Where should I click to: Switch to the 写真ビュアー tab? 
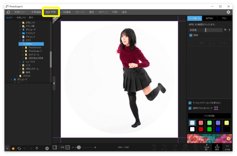(21, 12)
